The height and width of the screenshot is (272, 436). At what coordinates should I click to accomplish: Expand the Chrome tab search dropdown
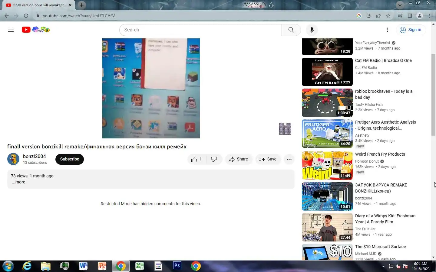click(x=400, y=5)
